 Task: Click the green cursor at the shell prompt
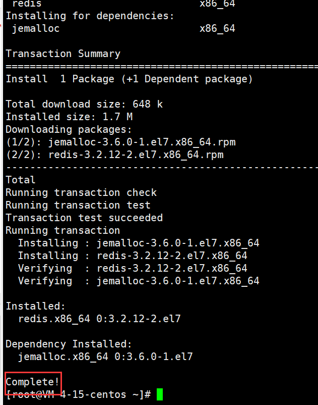click(160, 395)
